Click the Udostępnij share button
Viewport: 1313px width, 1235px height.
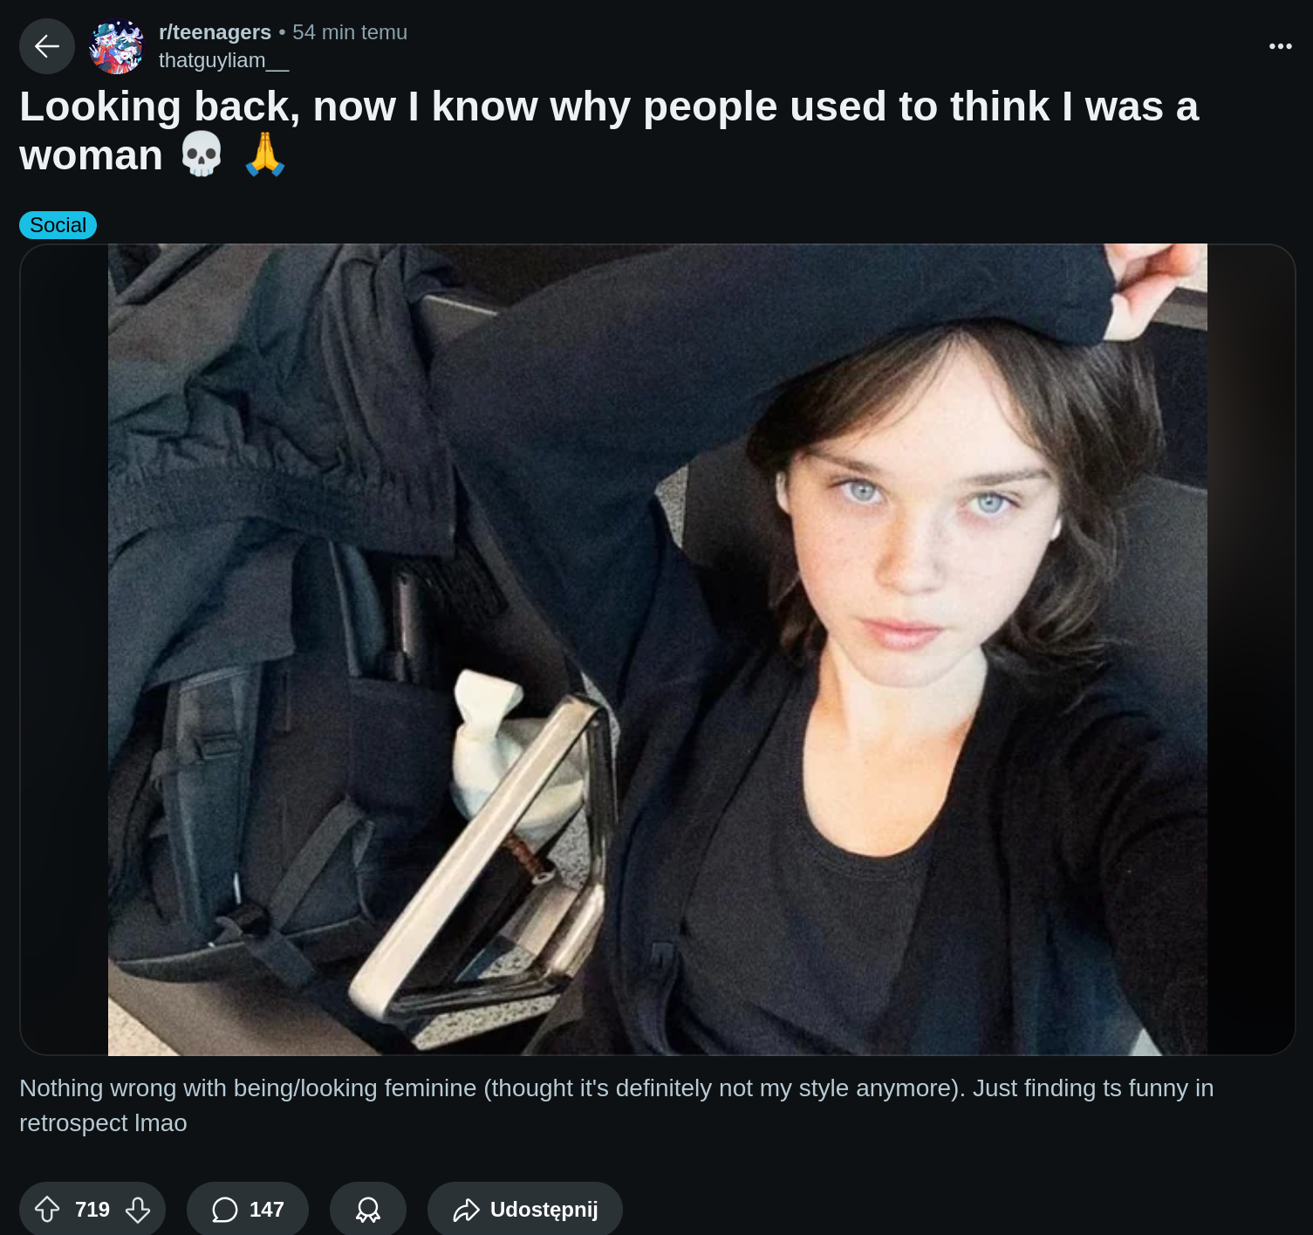coord(525,1209)
